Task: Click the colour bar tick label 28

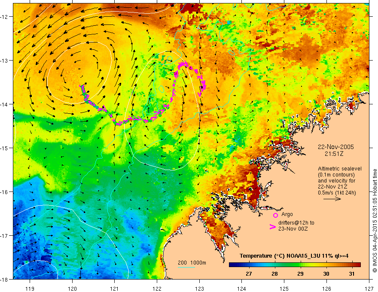Action: pyautogui.click(x=274, y=274)
